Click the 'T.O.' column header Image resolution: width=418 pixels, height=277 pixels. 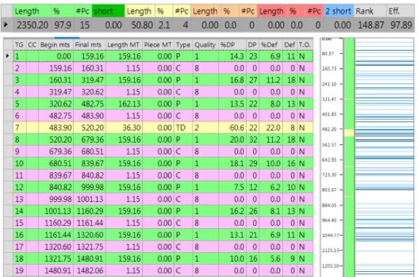click(x=305, y=44)
